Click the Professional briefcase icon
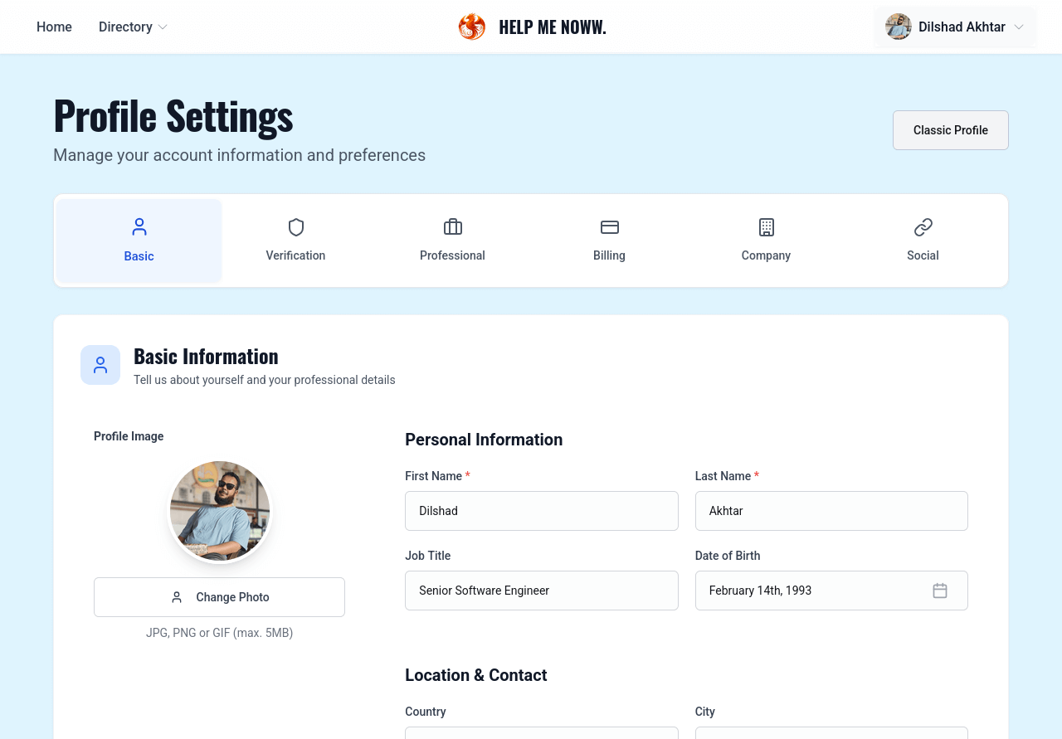The height and width of the screenshot is (739, 1062). [453, 227]
